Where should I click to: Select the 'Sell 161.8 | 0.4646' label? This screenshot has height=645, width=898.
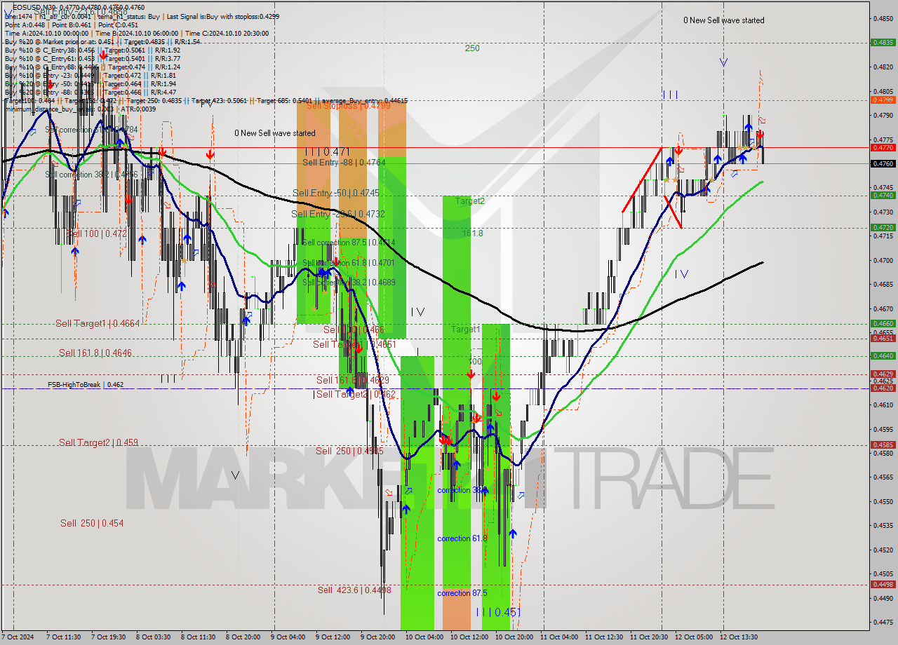click(95, 353)
